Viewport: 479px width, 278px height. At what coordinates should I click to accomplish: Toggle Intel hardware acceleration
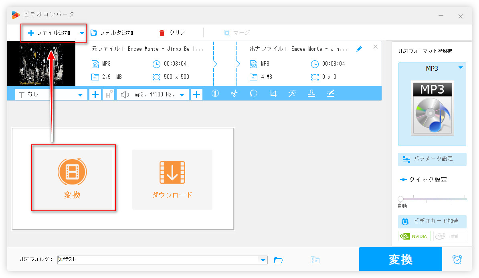[449, 236]
